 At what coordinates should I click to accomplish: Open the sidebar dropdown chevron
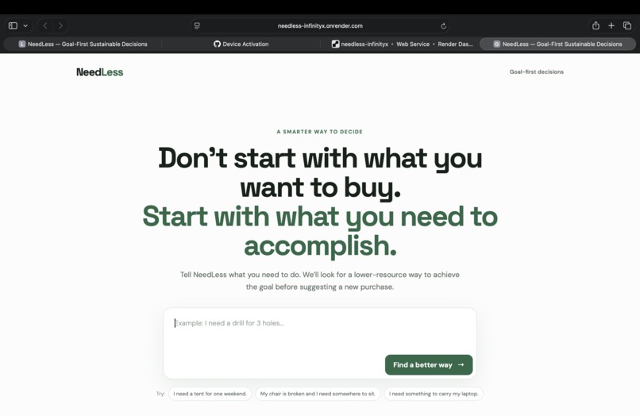[25, 25]
